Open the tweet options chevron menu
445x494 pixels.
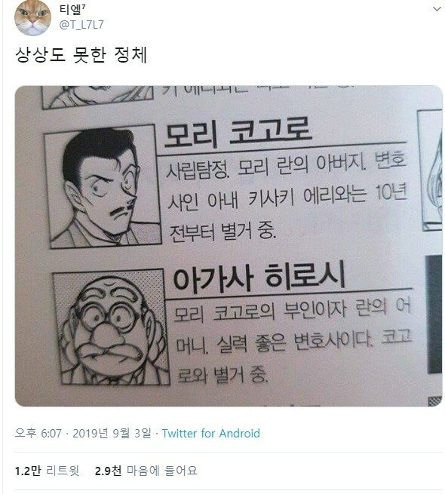pyautogui.click(x=437, y=9)
